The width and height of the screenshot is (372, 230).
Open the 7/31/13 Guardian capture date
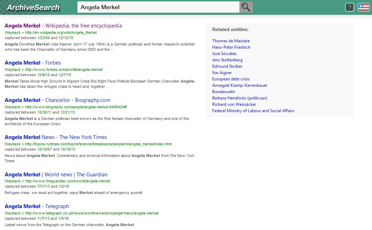pyautogui.click(x=43, y=187)
